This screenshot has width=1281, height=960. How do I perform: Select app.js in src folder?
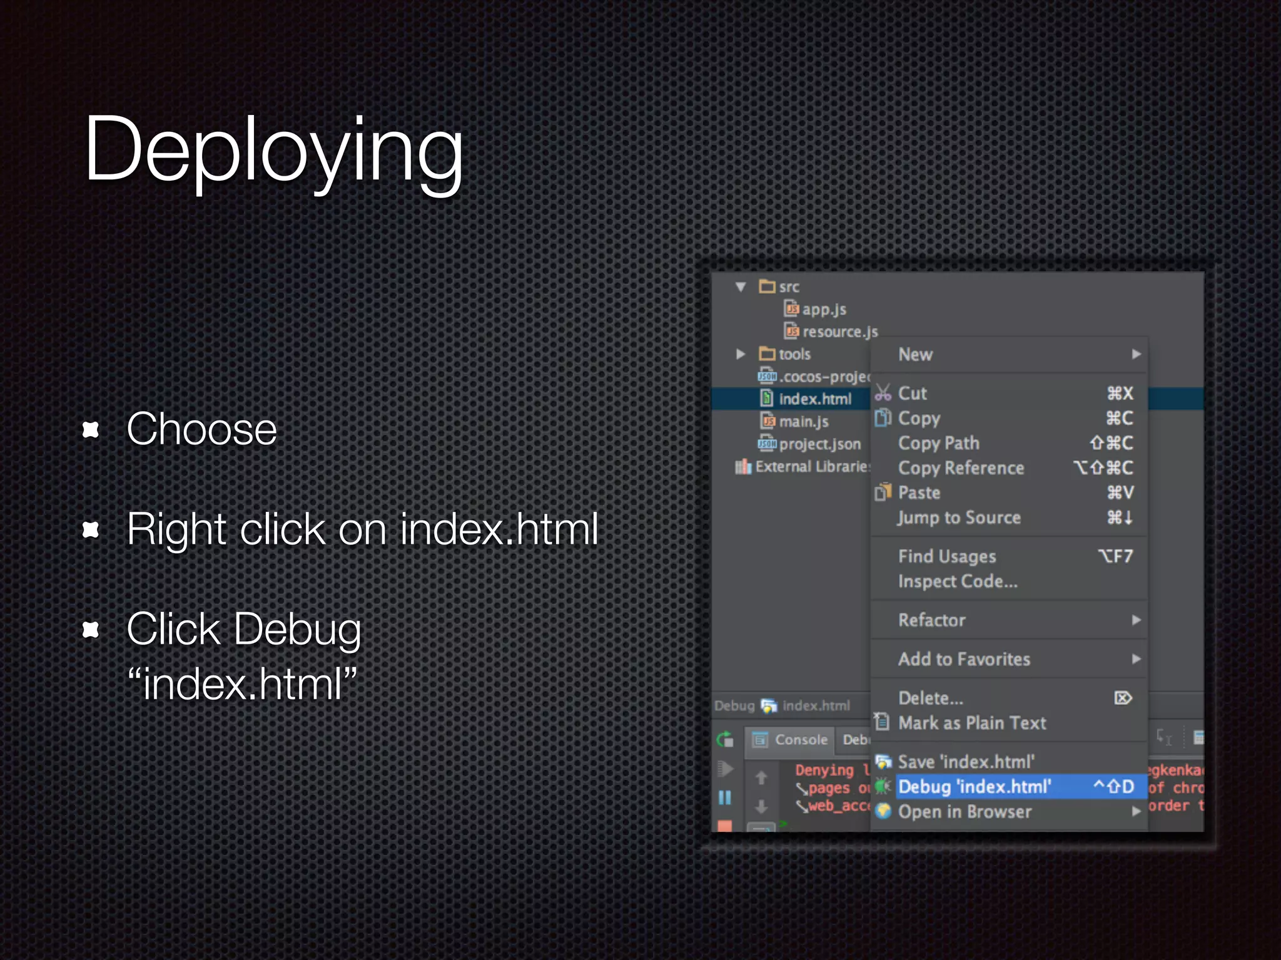coord(823,309)
